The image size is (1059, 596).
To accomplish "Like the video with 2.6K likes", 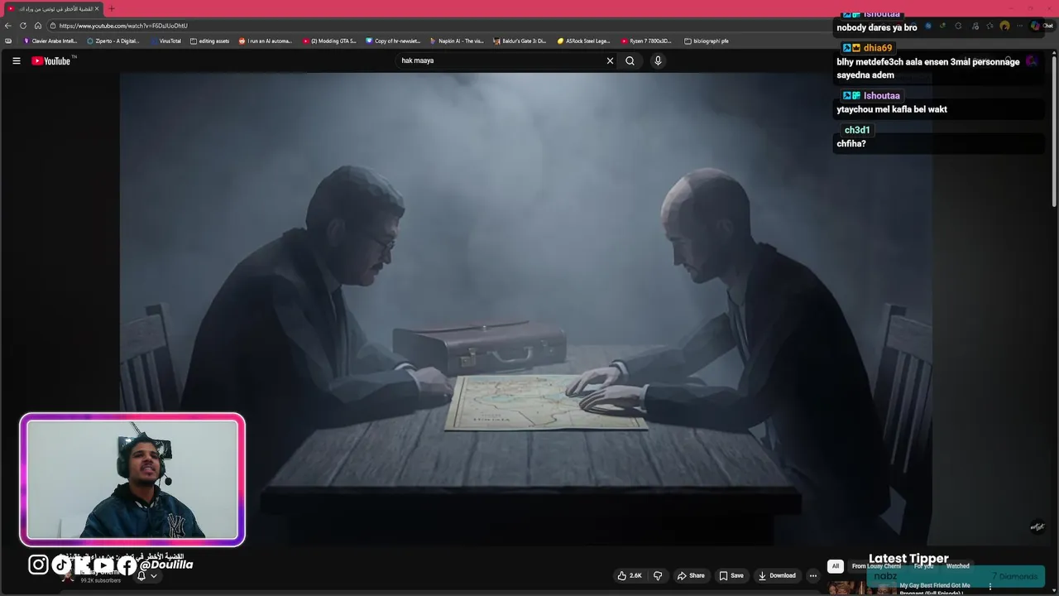I will [x=630, y=575].
